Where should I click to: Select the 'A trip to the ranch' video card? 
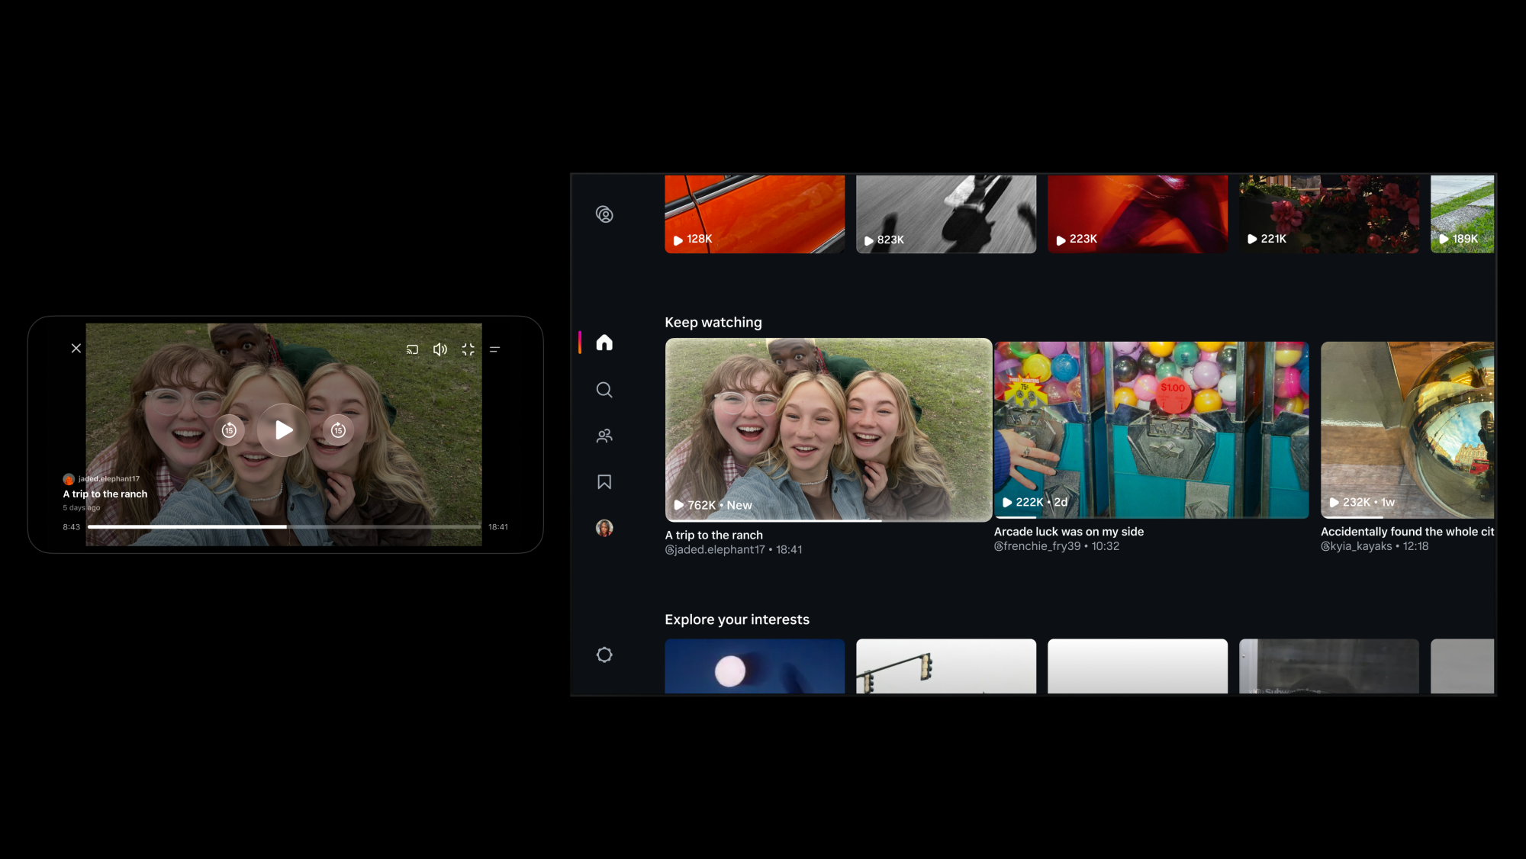click(x=829, y=430)
